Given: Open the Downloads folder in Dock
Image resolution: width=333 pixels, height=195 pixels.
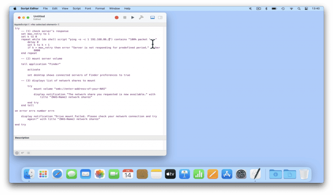Looking at the screenshot, I should [x=275, y=174].
